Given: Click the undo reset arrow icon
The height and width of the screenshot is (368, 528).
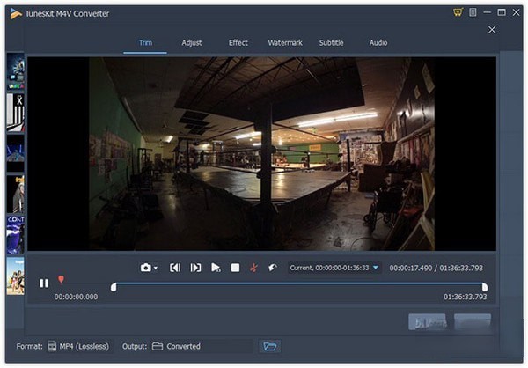Looking at the screenshot, I should click(273, 268).
